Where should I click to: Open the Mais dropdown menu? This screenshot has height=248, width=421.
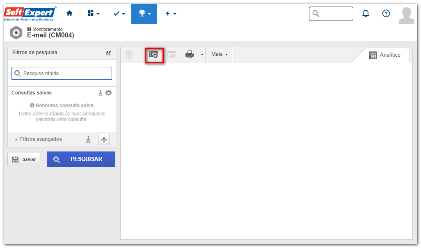(x=220, y=54)
